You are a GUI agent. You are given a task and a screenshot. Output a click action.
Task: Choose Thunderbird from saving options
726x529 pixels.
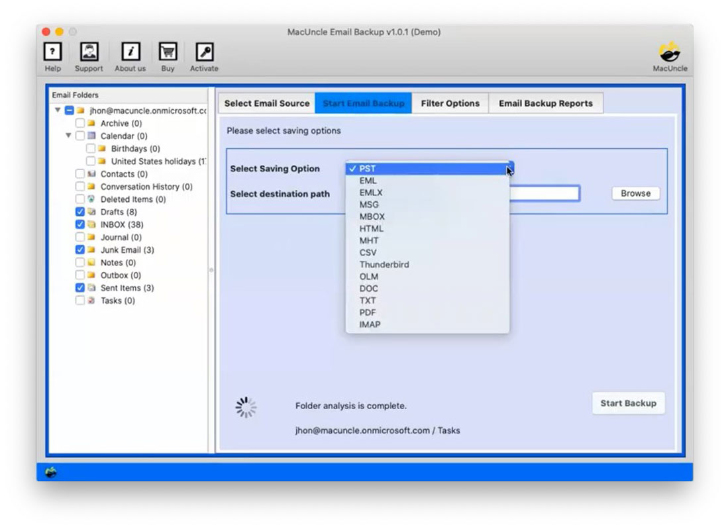pos(427,264)
